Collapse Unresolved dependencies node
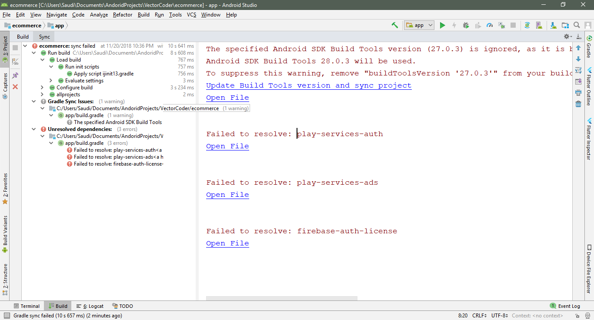594x320 pixels. (x=34, y=129)
